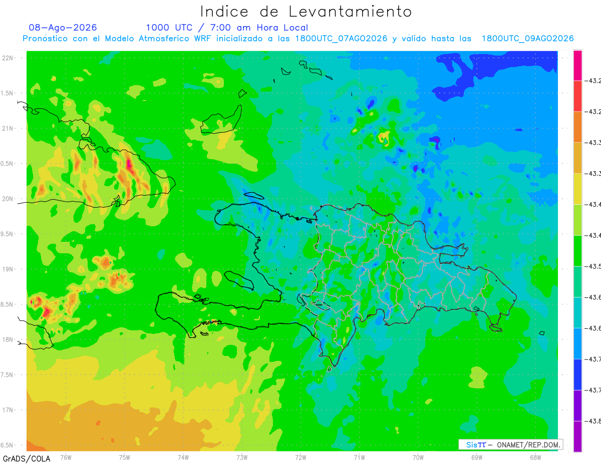Click the 73W longitude label
Image resolution: width=601 pixels, height=464 pixels.
(242, 457)
